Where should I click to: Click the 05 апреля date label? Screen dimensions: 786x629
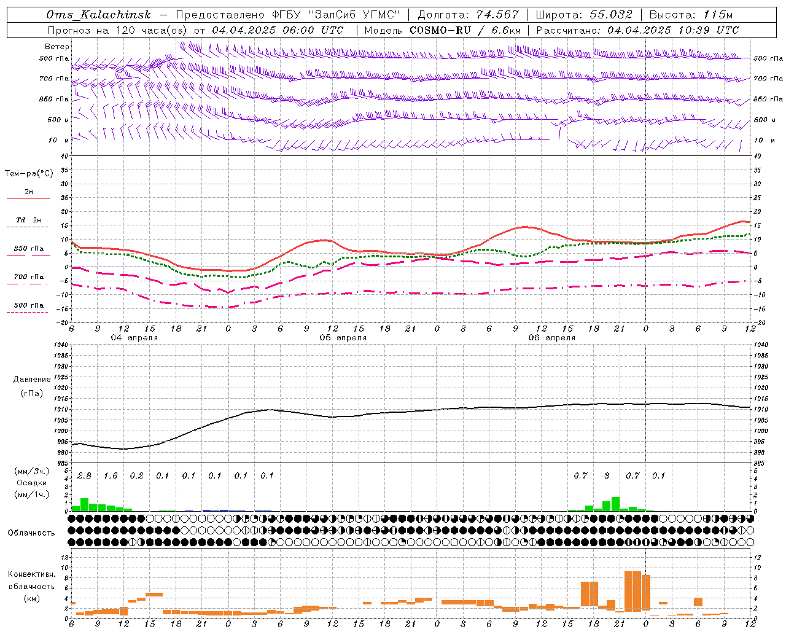tap(343, 338)
